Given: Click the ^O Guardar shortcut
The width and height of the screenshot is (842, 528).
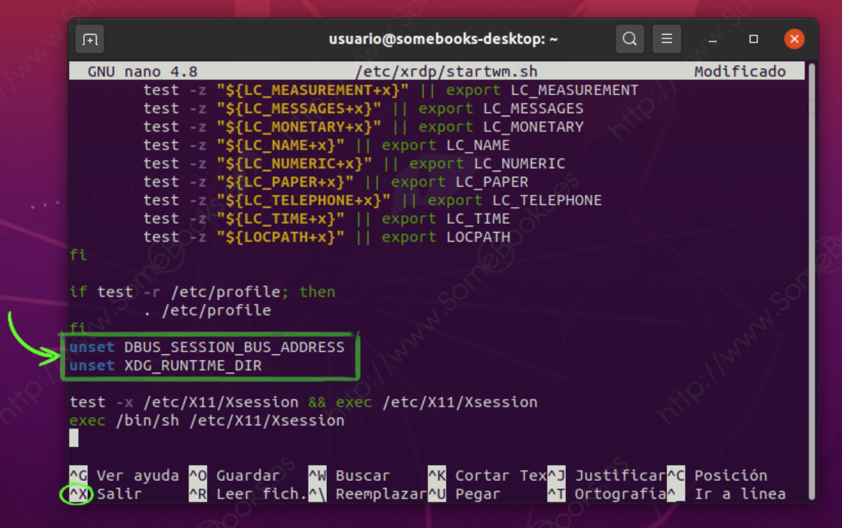Looking at the screenshot, I should click(235, 475).
